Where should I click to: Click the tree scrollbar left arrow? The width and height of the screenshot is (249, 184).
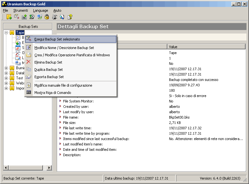[6, 168]
